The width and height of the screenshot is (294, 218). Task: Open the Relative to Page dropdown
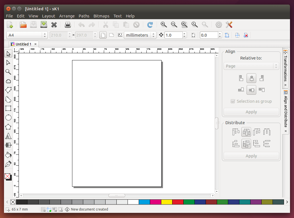click(251, 66)
